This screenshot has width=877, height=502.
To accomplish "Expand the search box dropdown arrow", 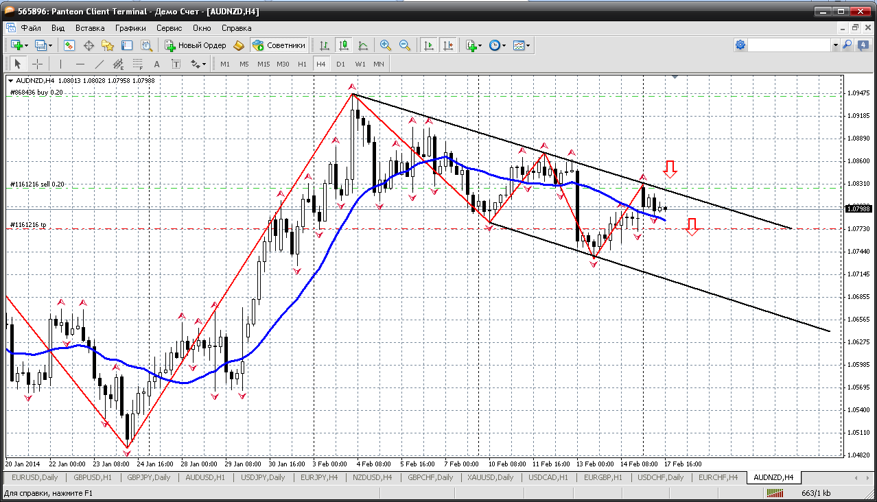I will coord(835,45).
